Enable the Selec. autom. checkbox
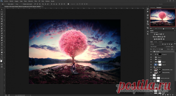This screenshot has width=176, height=96. 7,4
